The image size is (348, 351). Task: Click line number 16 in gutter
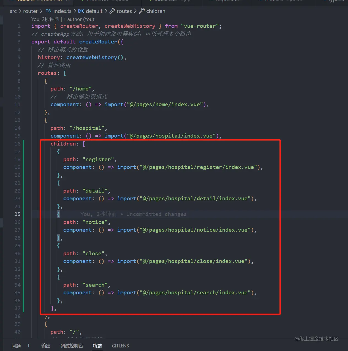pyautogui.click(x=17, y=144)
